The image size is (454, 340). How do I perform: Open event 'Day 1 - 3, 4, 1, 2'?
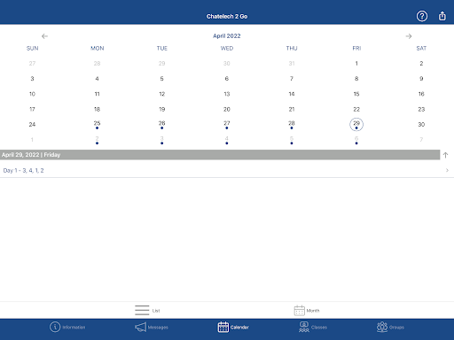tap(227, 170)
